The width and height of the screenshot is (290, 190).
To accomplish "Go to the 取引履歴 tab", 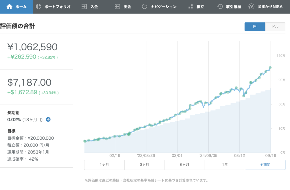I will 233,7.
